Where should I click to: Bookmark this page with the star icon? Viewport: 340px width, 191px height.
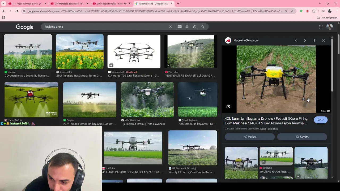(x=292, y=11)
